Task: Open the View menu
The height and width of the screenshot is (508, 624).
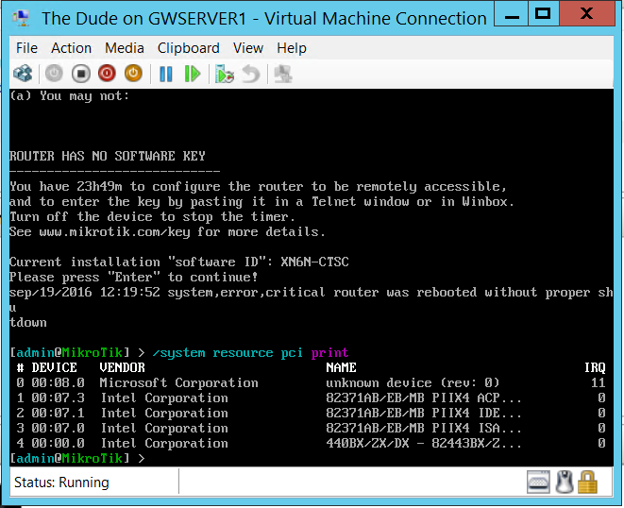Action: [x=248, y=48]
